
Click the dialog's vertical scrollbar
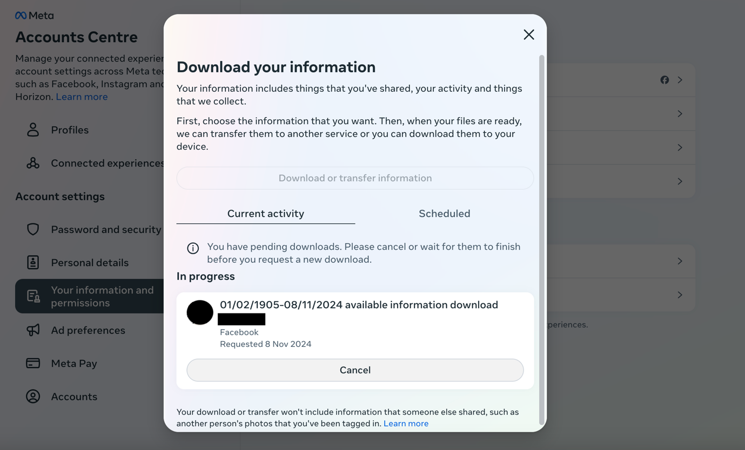[541, 237]
